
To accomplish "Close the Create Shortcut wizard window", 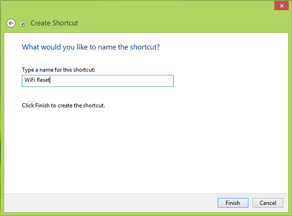I will 281,6.
